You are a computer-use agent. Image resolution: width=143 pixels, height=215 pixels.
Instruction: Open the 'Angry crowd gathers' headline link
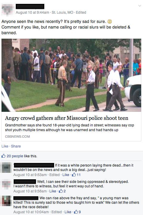(x=67, y=118)
